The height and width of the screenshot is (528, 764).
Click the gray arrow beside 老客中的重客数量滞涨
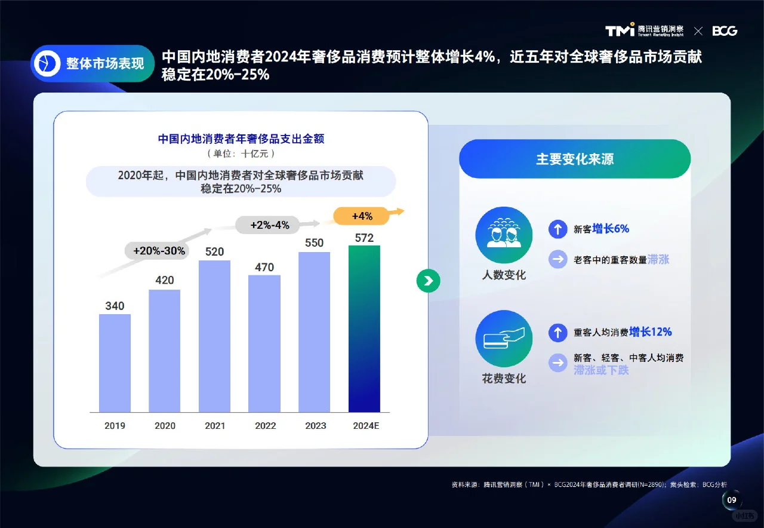click(558, 259)
